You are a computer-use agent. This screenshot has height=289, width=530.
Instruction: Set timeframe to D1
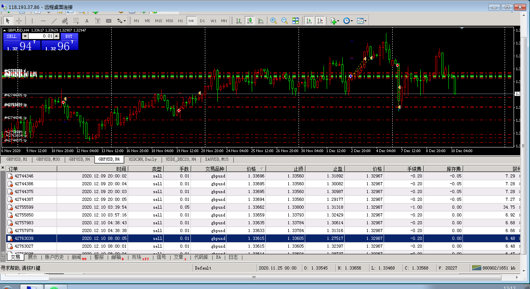[202, 21]
